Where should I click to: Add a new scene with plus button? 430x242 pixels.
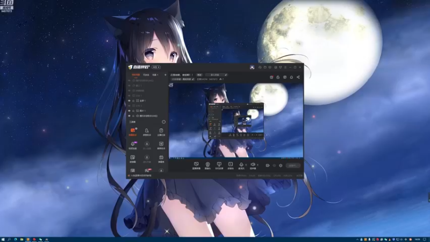[166, 75]
